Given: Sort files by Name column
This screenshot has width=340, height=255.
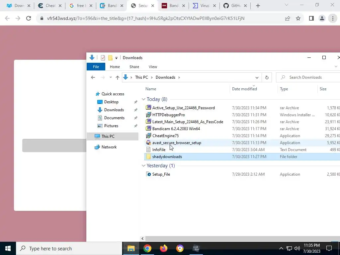Looking at the screenshot, I should [151, 89].
